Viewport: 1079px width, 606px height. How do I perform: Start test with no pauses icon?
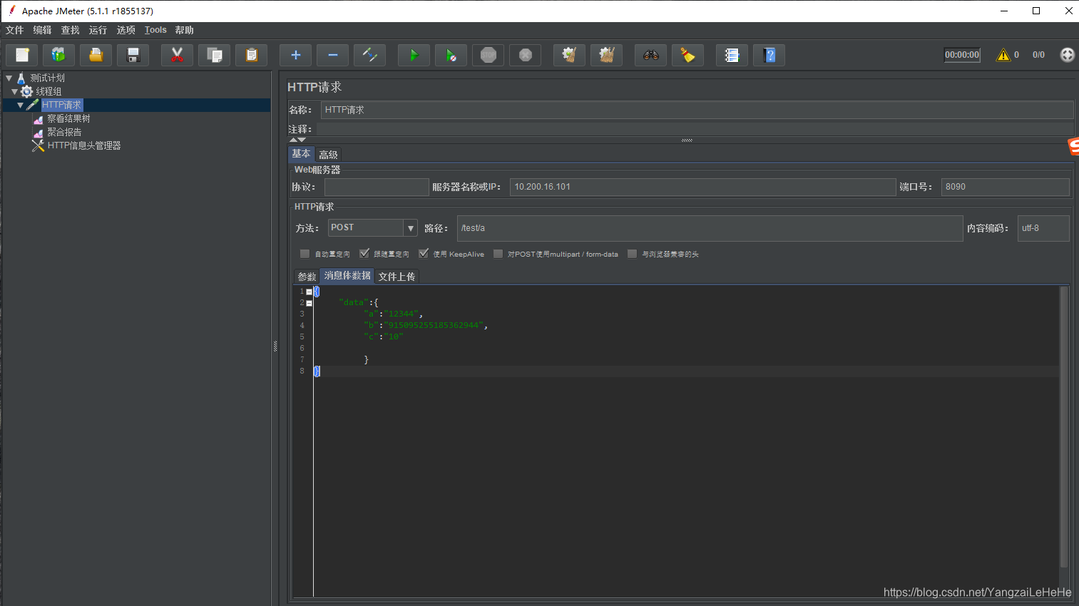[x=451, y=55]
